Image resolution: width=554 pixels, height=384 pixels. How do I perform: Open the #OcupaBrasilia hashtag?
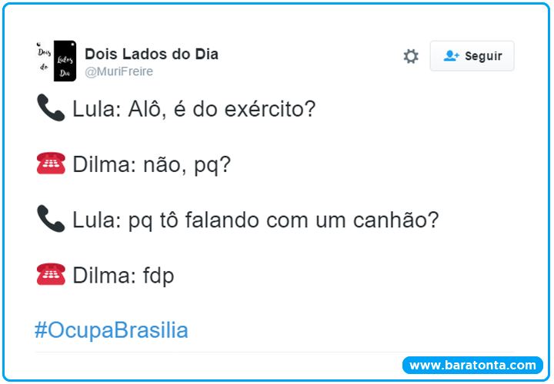pyautogui.click(x=112, y=330)
